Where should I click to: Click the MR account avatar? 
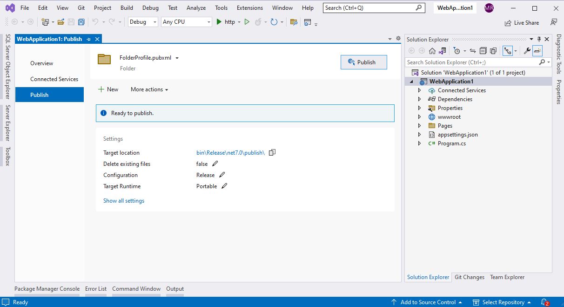point(489,8)
